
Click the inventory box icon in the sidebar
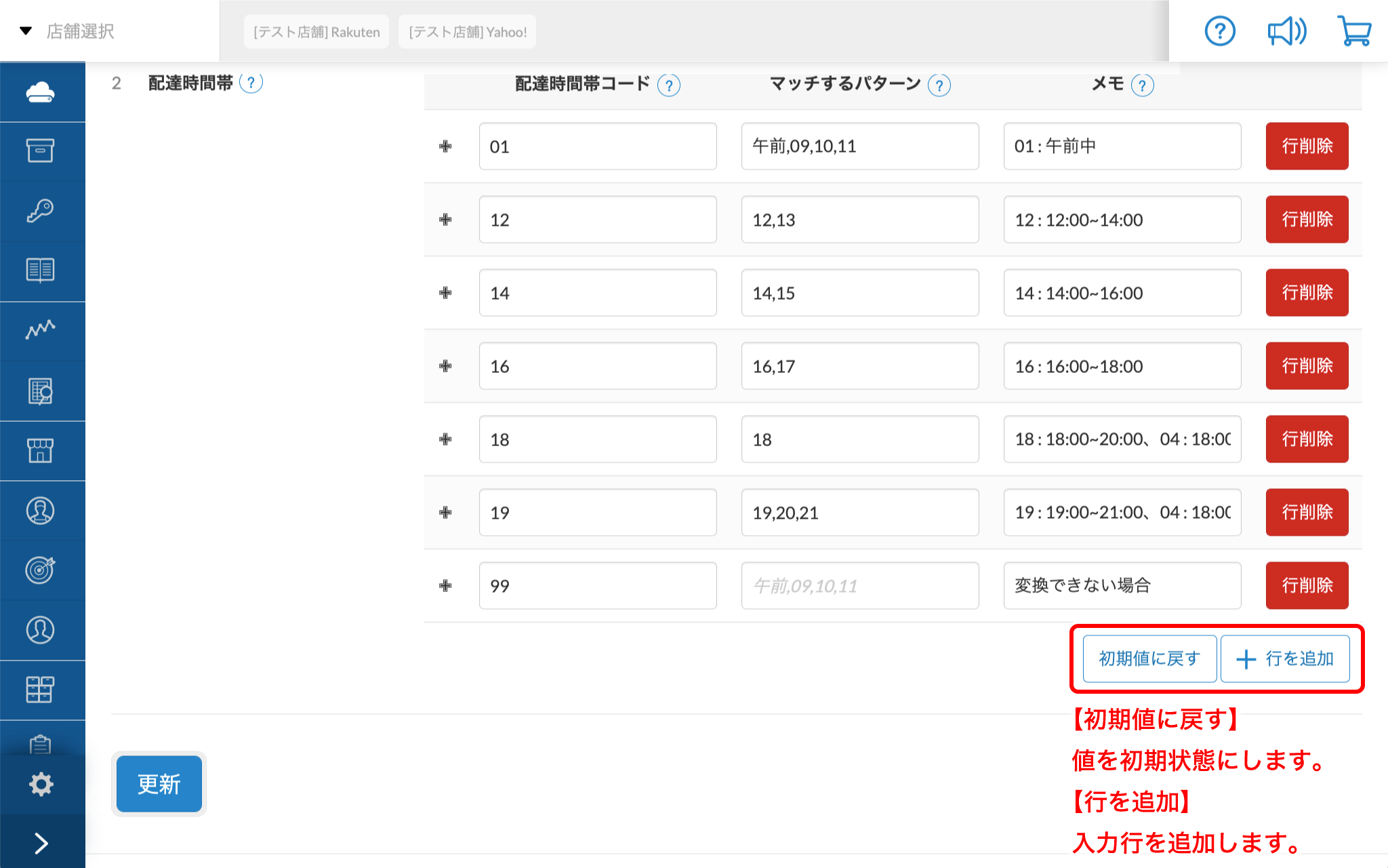[x=41, y=151]
